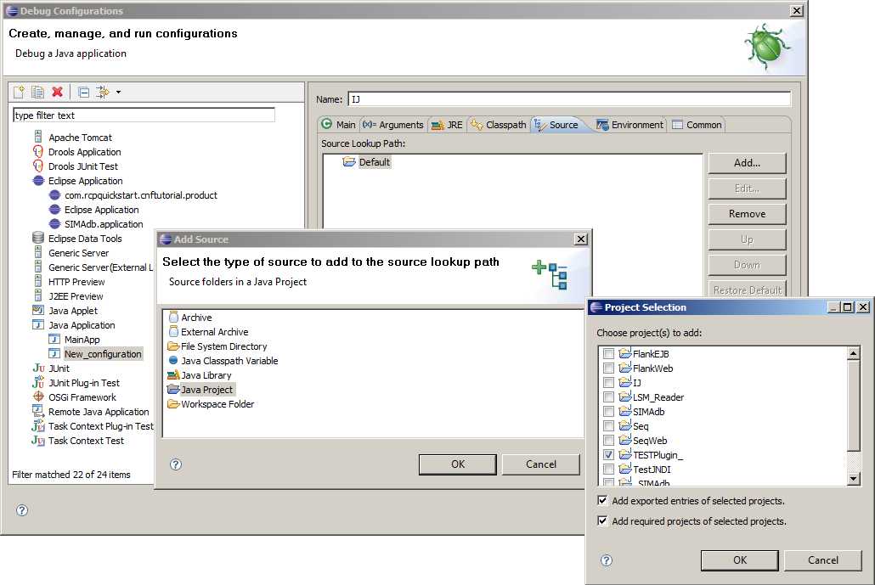Click project list scrollbar up arrow
The width and height of the screenshot is (875, 585).
pyautogui.click(x=853, y=353)
